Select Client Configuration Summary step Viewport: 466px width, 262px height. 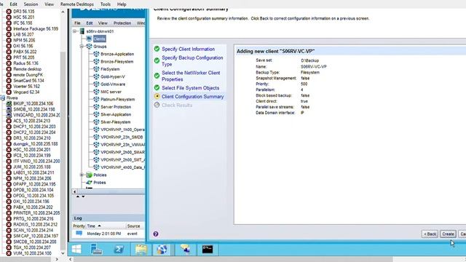coord(192,97)
